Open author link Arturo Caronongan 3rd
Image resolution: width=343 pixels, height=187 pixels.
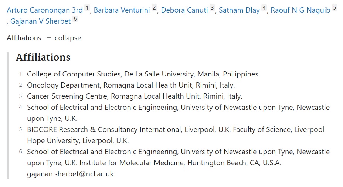(45, 10)
